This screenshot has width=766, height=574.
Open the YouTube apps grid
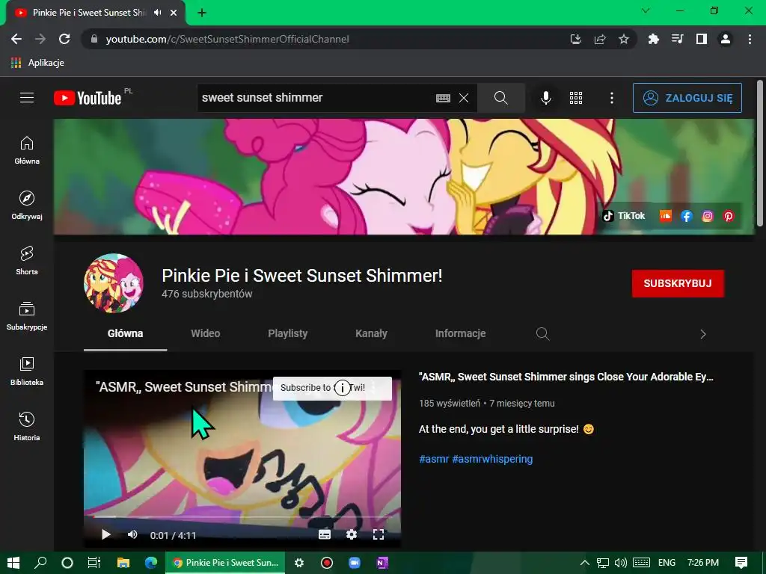[576, 98]
